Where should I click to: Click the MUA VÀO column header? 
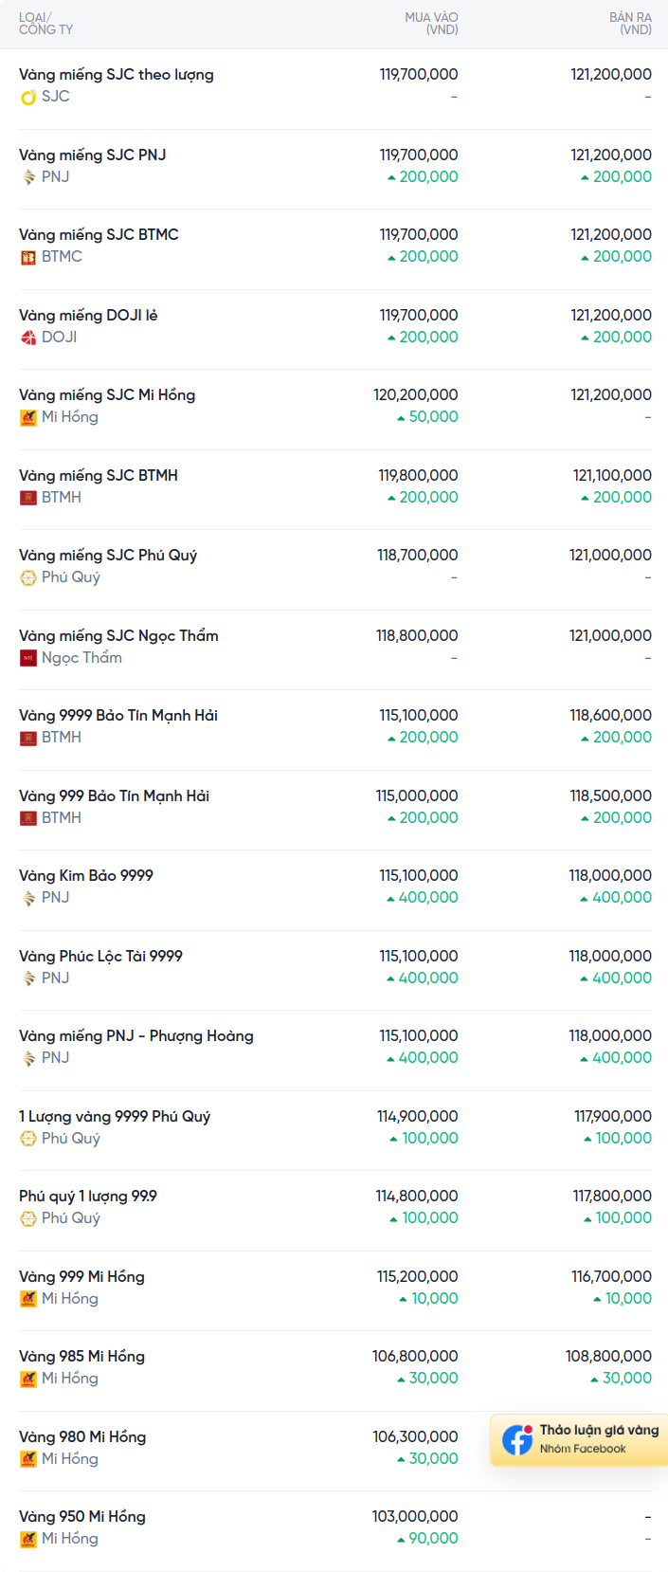(x=431, y=24)
